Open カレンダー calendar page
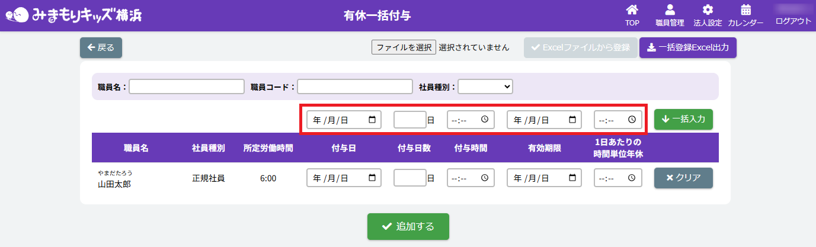This screenshot has width=816, height=247. (745, 15)
